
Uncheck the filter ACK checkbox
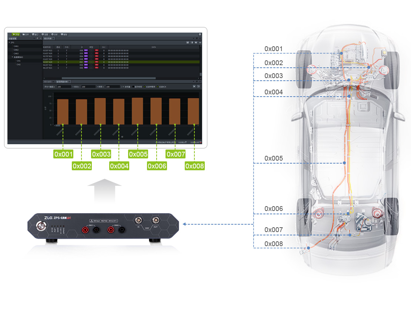[158, 87]
